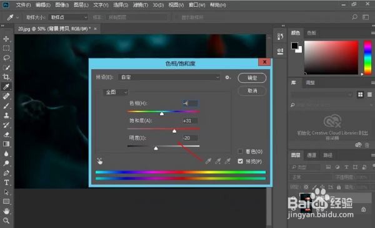375x228 pixels.
Task: Select the Eyedropper tool in left toolbar
Action: pyautogui.click(x=6, y=87)
